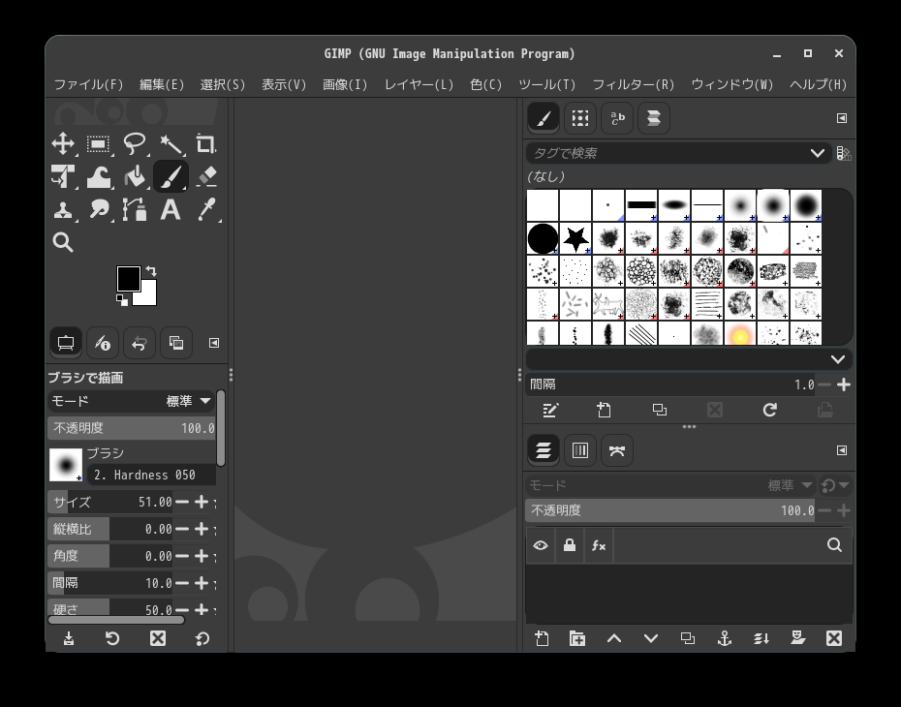Viewport: 901px width, 707px height.
Task: Choose the Bucket Fill tool
Action: click(134, 177)
